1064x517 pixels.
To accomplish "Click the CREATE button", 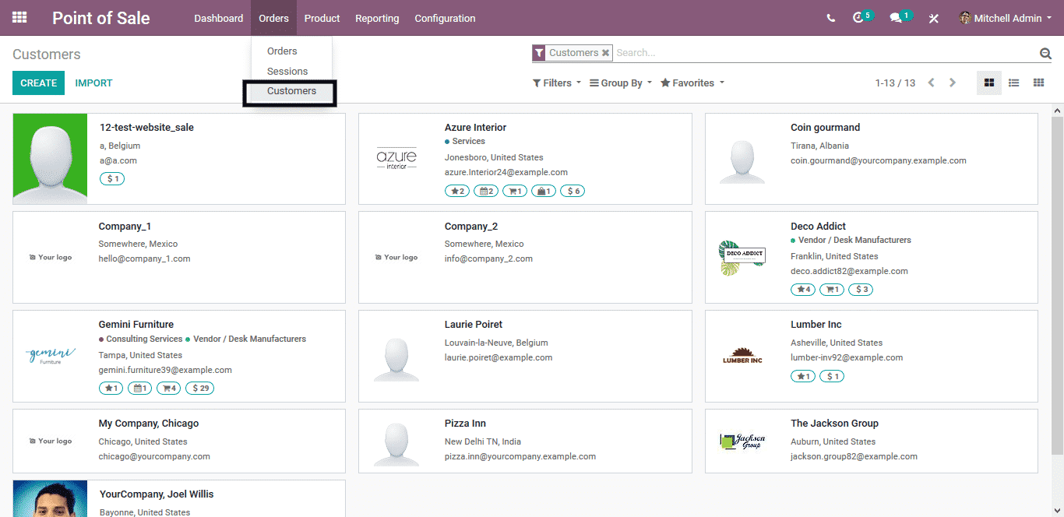I will tap(38, 83).
